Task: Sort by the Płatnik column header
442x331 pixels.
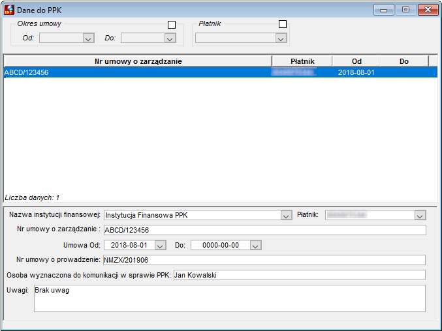Action: tap(302, 61)
